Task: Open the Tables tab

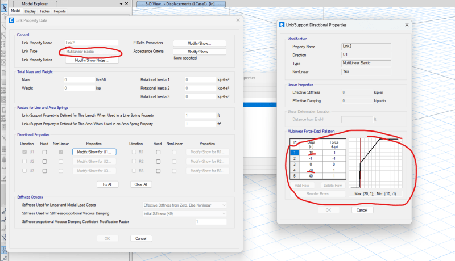Action: coord(45,11)
